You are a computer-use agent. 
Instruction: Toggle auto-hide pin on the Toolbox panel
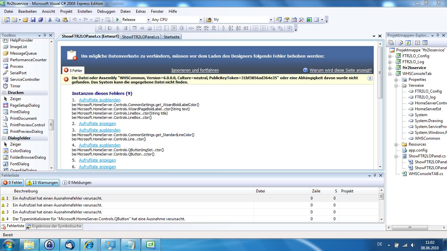click(x=45, y=35)
